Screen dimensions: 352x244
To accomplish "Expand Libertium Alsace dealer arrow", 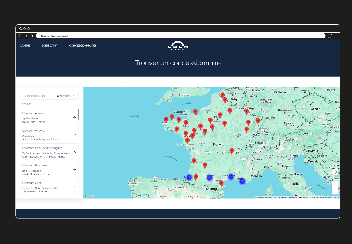I will click(x=74, y=117).
